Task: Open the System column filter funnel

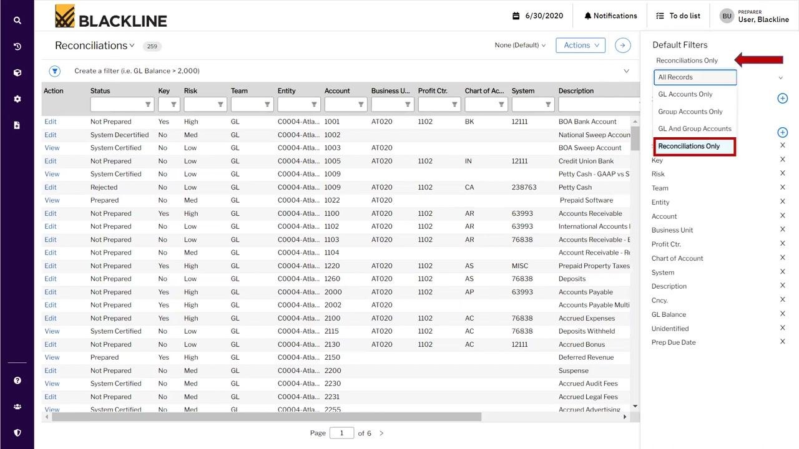Action: point(548,104)
